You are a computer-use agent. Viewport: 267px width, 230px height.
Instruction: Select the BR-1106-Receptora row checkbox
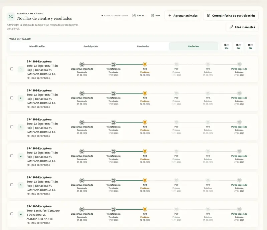12,214
